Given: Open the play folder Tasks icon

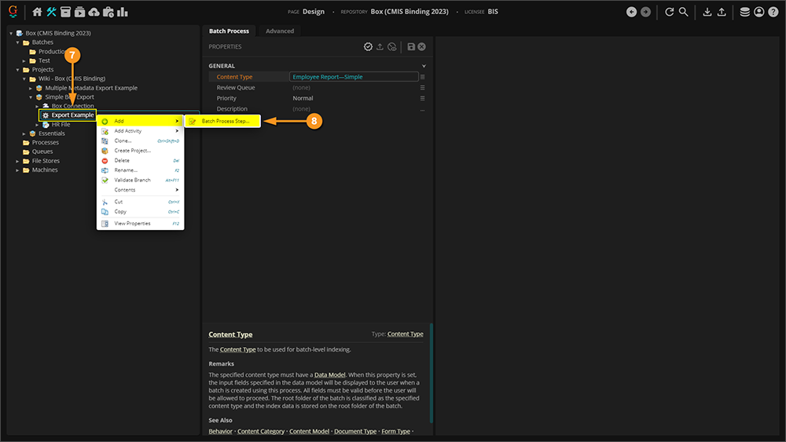Looking at the screenshot, I should point(79,12).
